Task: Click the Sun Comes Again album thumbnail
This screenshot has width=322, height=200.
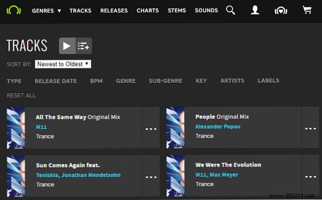Action: (16, 176)
